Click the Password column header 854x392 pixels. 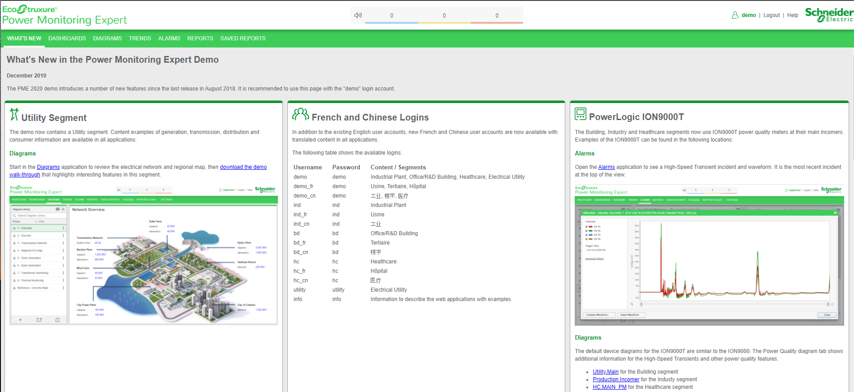pos(346,167)
